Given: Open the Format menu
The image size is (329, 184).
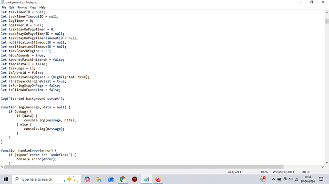Looking at the screenshot, I should click(22, 7).
